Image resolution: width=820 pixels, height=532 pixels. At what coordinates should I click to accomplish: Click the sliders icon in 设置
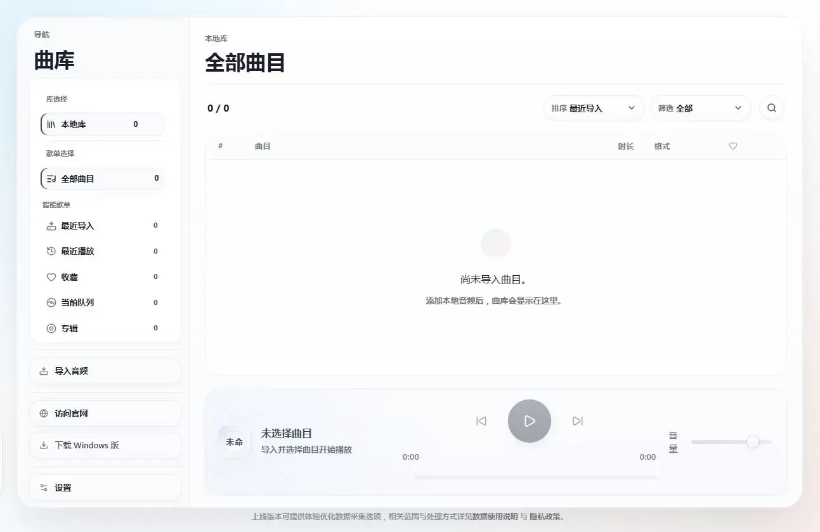click(44, 488)
